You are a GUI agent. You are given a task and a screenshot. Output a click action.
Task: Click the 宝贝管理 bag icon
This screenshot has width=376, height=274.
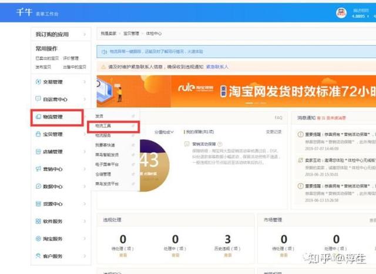(x=38, y=134)
